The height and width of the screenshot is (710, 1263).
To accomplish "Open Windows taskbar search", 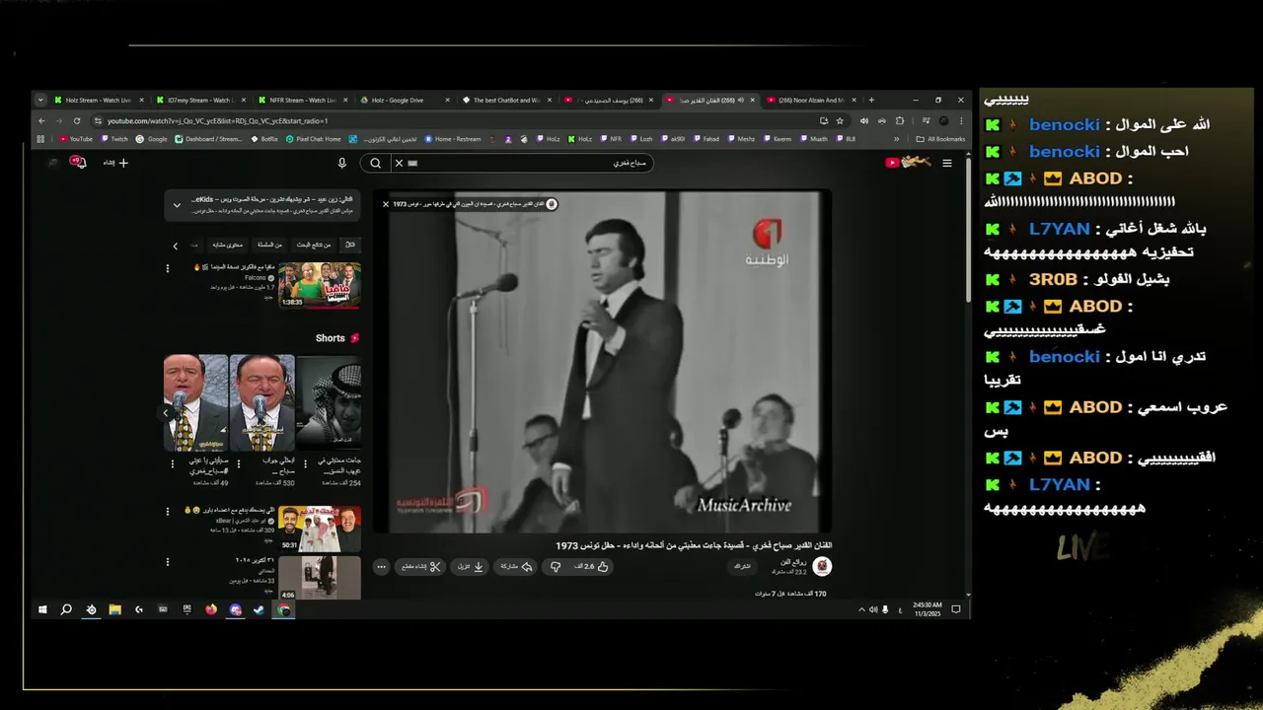I will coord(66,610).
